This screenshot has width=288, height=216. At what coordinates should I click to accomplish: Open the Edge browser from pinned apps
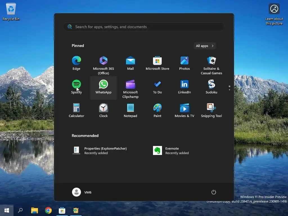click(x=76, y=63)
